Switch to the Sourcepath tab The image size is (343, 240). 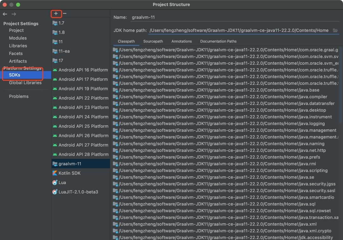pos(153,41)
